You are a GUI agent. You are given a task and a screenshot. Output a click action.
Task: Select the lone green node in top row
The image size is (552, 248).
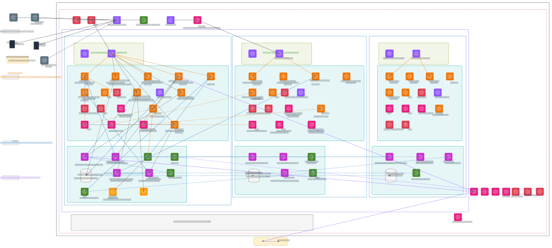coord(144,20)
